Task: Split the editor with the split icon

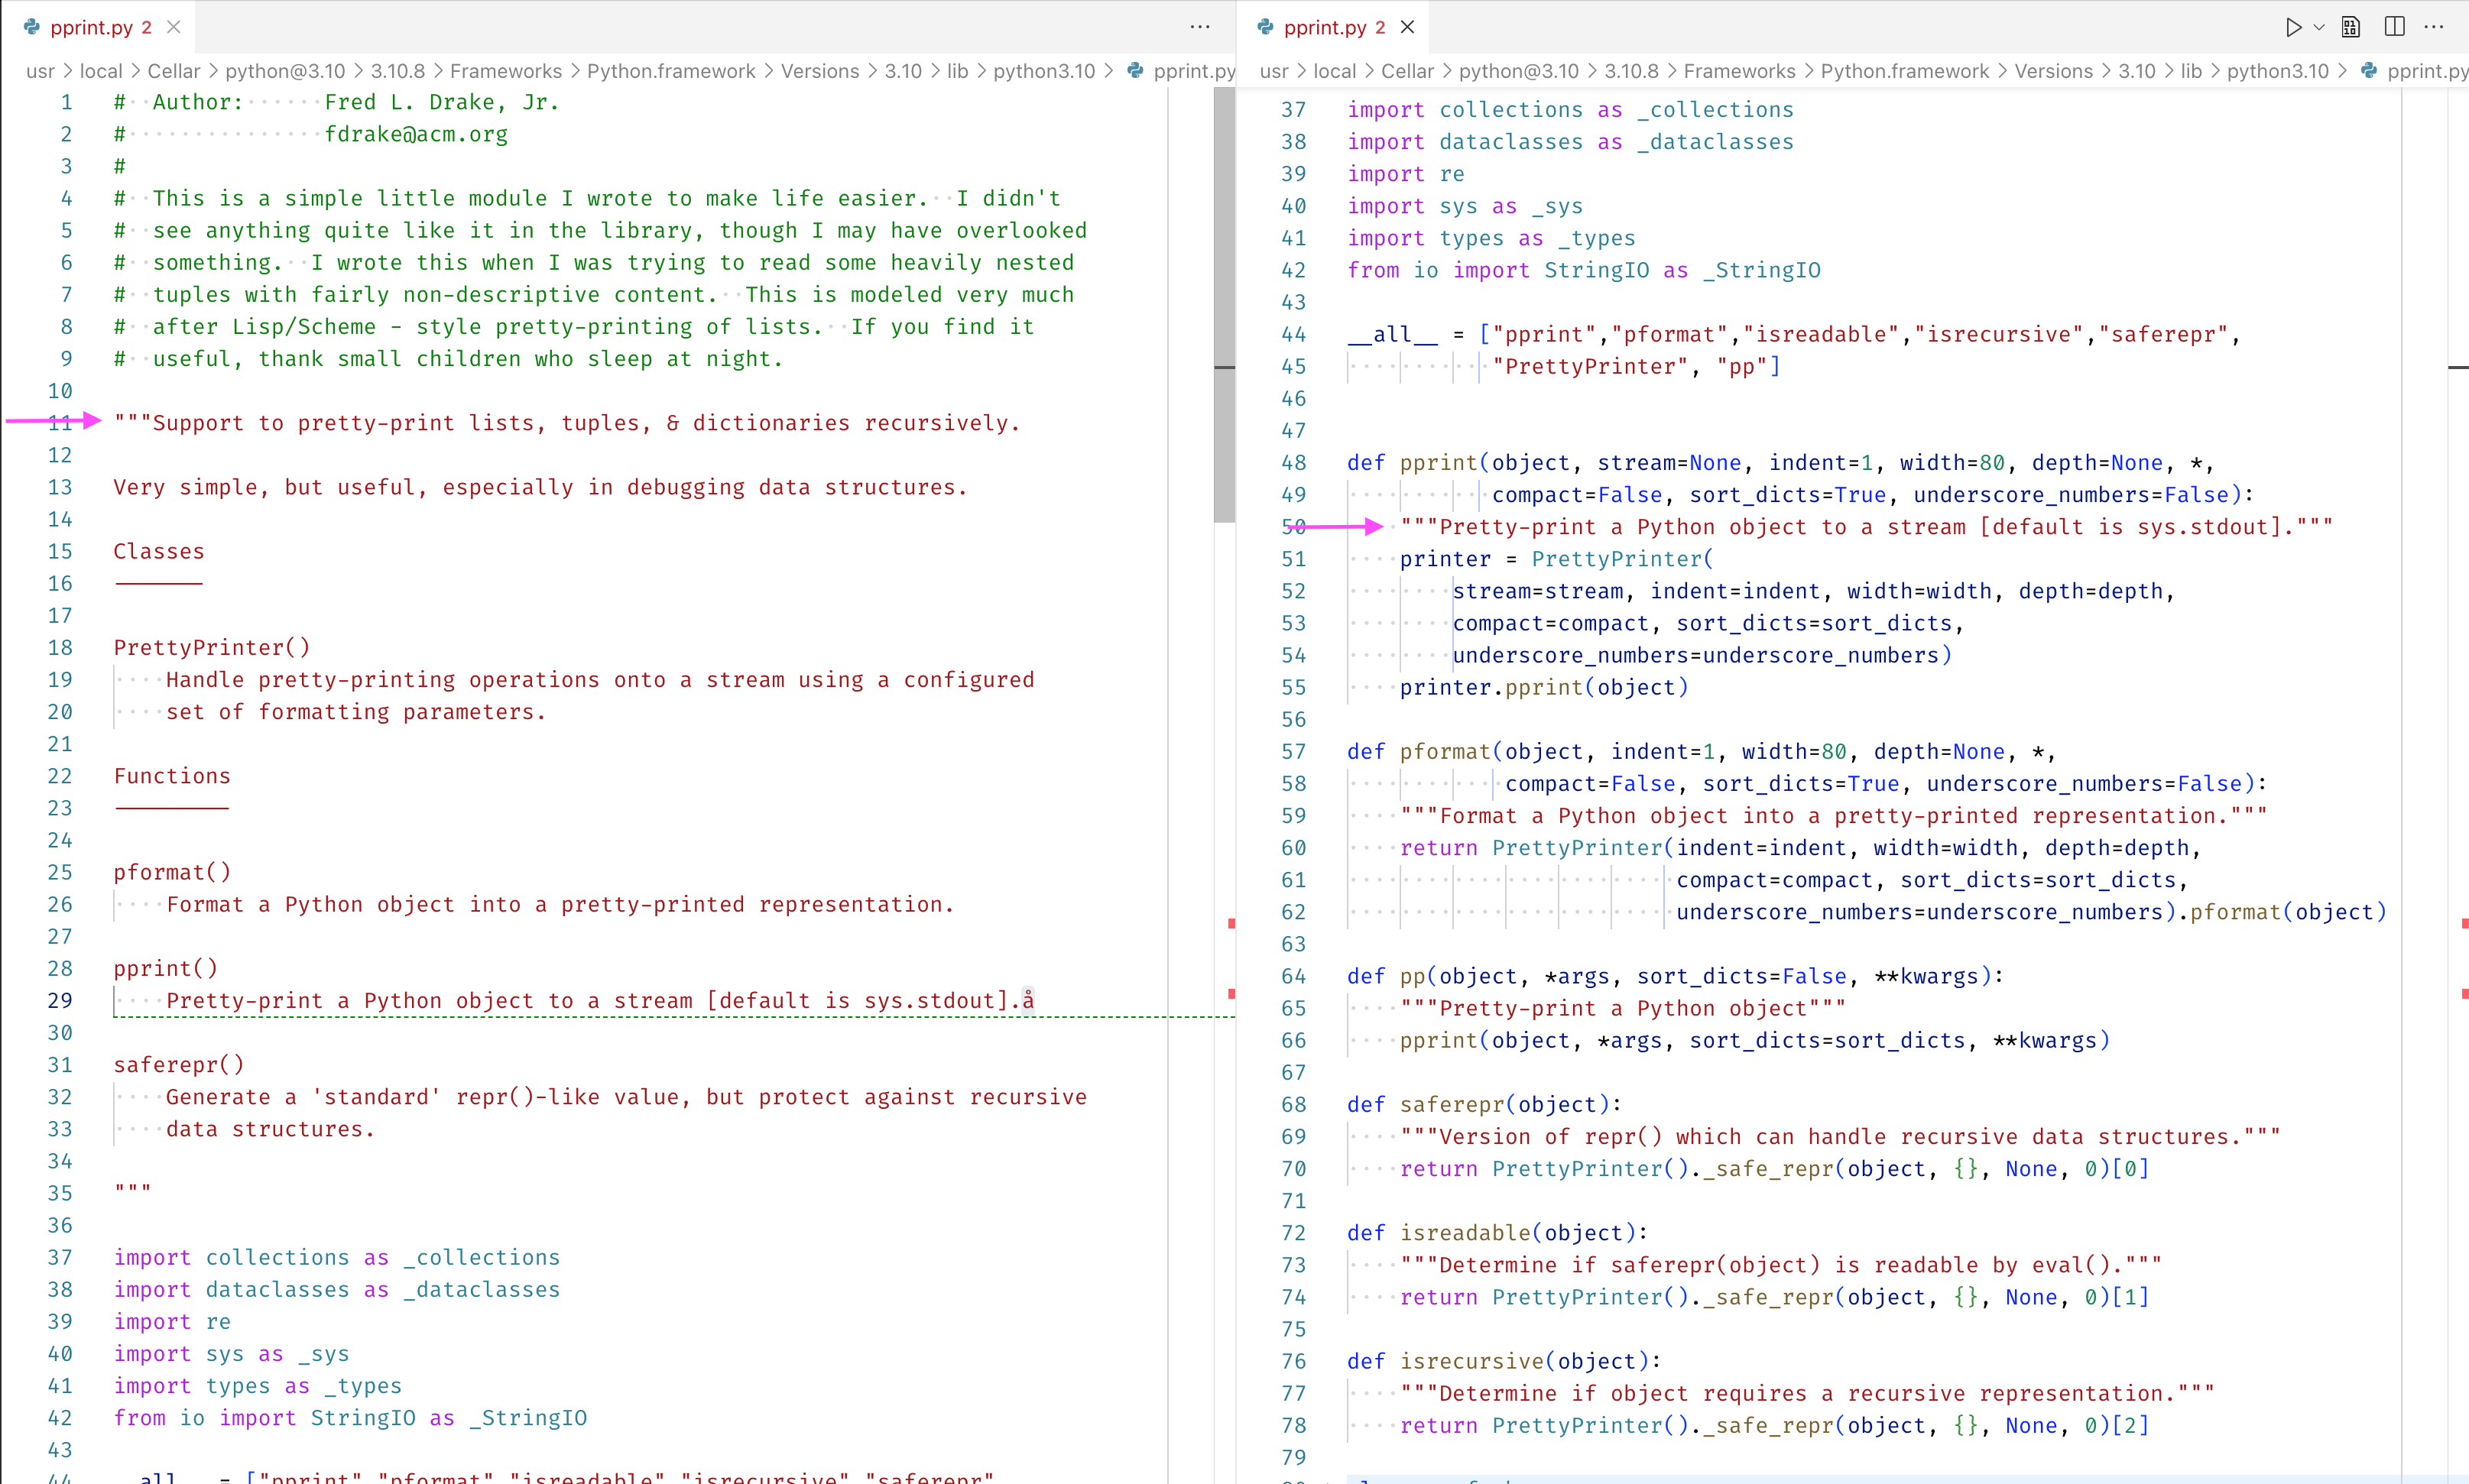Action: [2394, 27]
